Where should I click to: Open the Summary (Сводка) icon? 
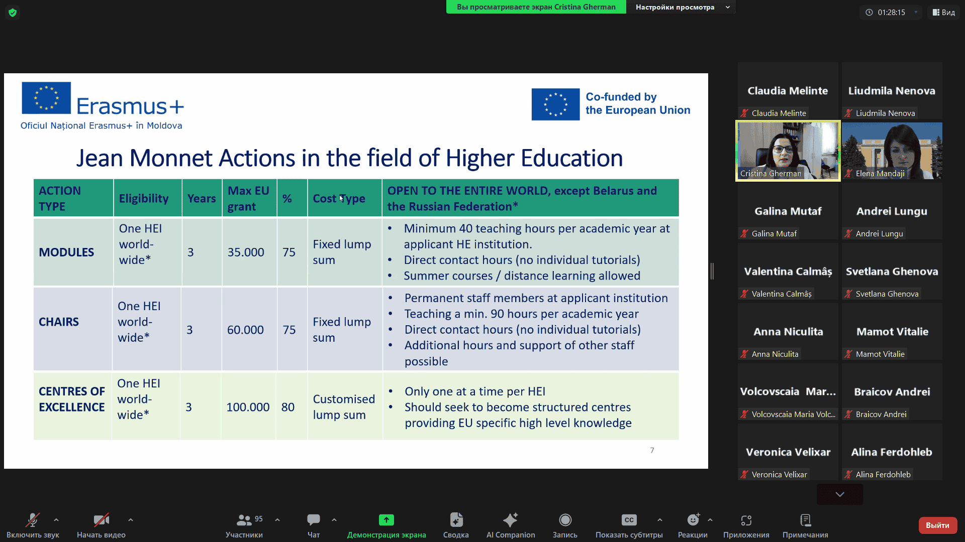pyautogui.click(x=456, y=520)
